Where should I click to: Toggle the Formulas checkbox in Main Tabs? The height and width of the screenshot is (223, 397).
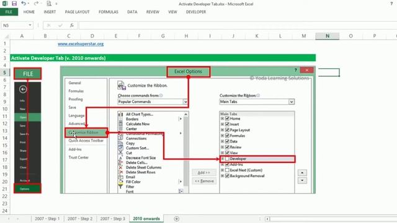pyautogui.click(x=227, y=136)
